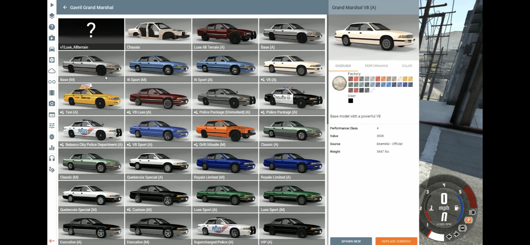Open the options sliders icon
Image resolution: width=530 pixels, height=245 pixels.
tap(52, 126)
